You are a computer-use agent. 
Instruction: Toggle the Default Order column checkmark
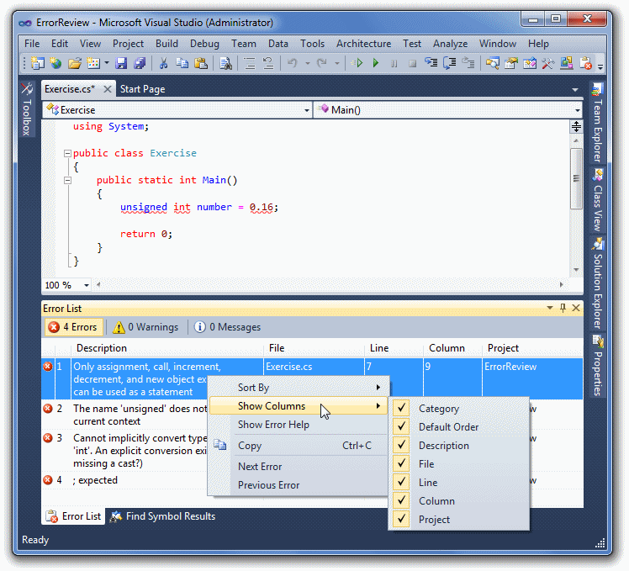tap(401, 426)
